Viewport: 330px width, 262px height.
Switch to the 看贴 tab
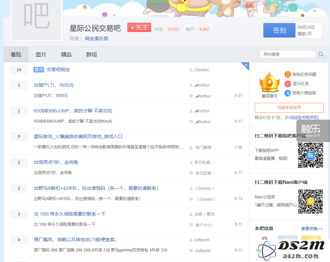point(16,55)
